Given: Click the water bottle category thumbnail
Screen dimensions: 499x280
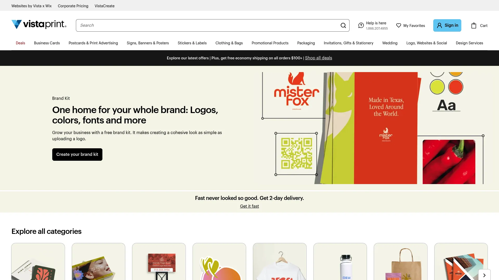Looking at the screenshot, I should 340,261.
